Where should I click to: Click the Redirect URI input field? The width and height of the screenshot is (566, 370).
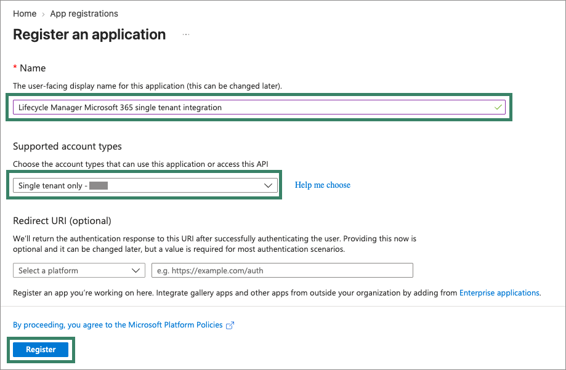tap(282, 270)
